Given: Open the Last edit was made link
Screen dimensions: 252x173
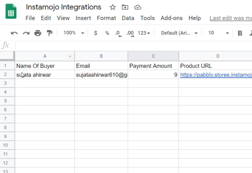Looking at the screenshot, I should tap(231, 18).
